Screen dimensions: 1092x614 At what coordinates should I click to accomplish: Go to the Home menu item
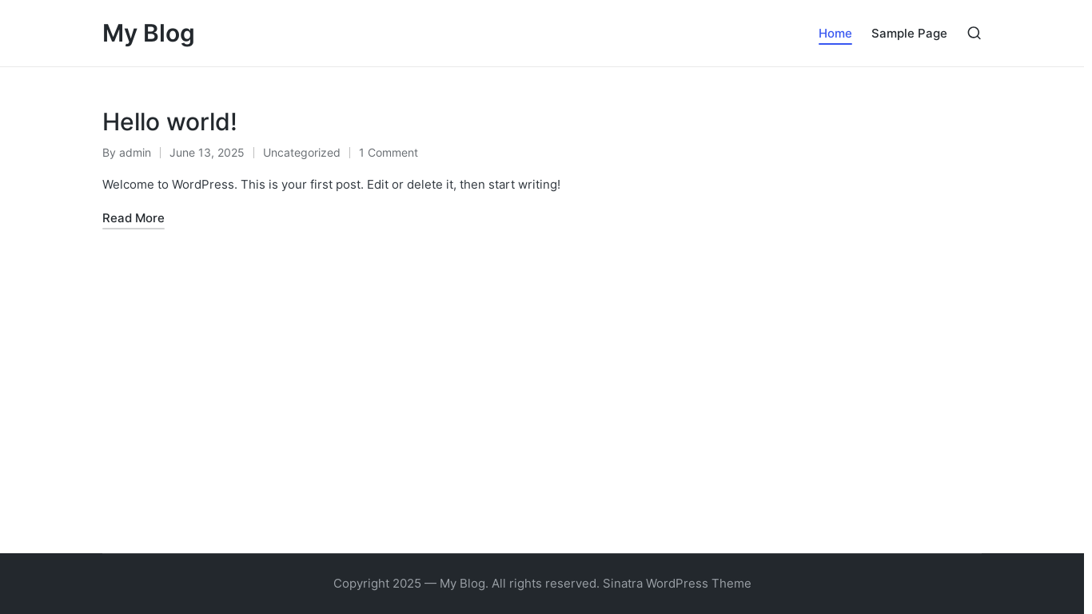coord(835,34)
